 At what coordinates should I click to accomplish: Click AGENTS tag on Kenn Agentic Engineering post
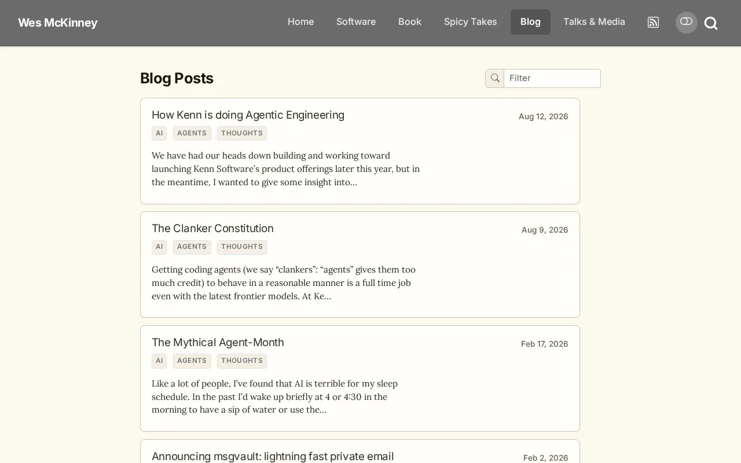[192, 133]
